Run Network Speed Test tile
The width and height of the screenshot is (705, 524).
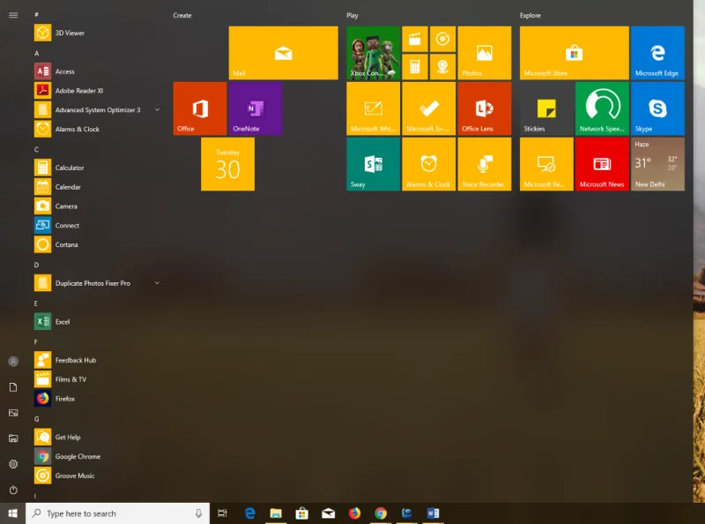click(602, 108)
